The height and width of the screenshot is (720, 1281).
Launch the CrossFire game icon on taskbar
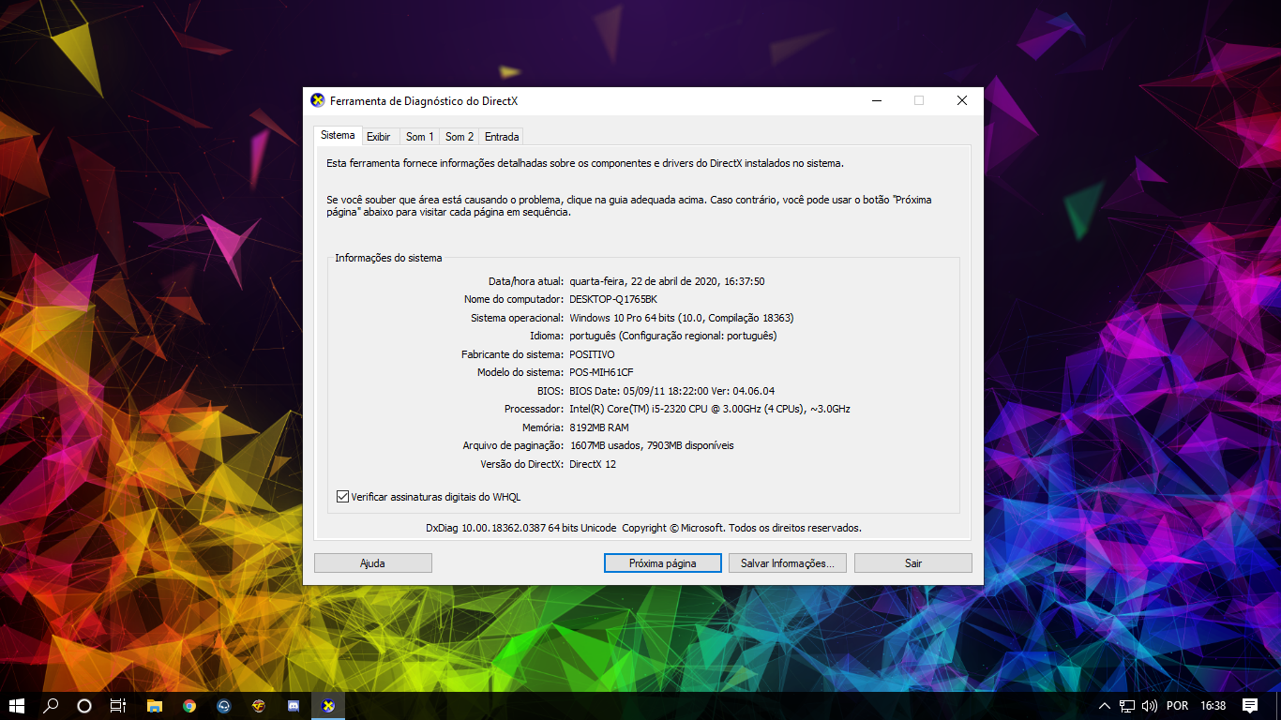click(x=259, y=706)
